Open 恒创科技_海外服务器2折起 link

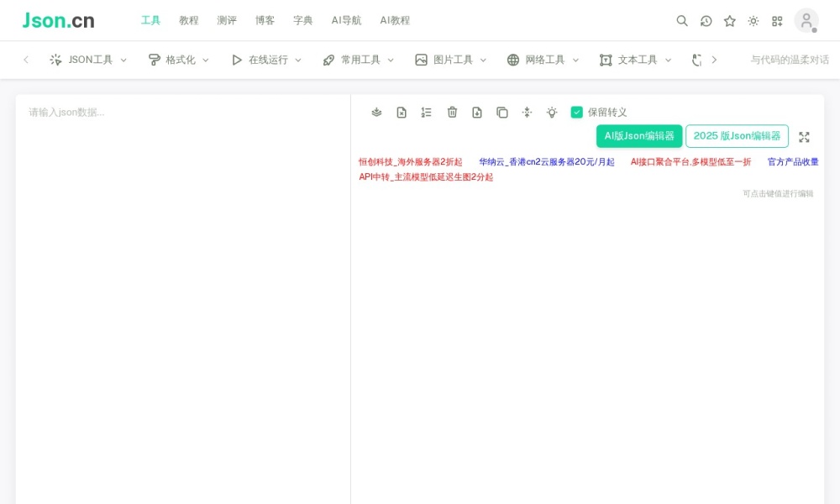point(411,162)
